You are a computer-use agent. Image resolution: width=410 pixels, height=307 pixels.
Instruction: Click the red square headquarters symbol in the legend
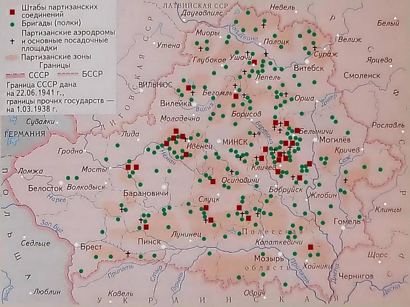[12, 12]
